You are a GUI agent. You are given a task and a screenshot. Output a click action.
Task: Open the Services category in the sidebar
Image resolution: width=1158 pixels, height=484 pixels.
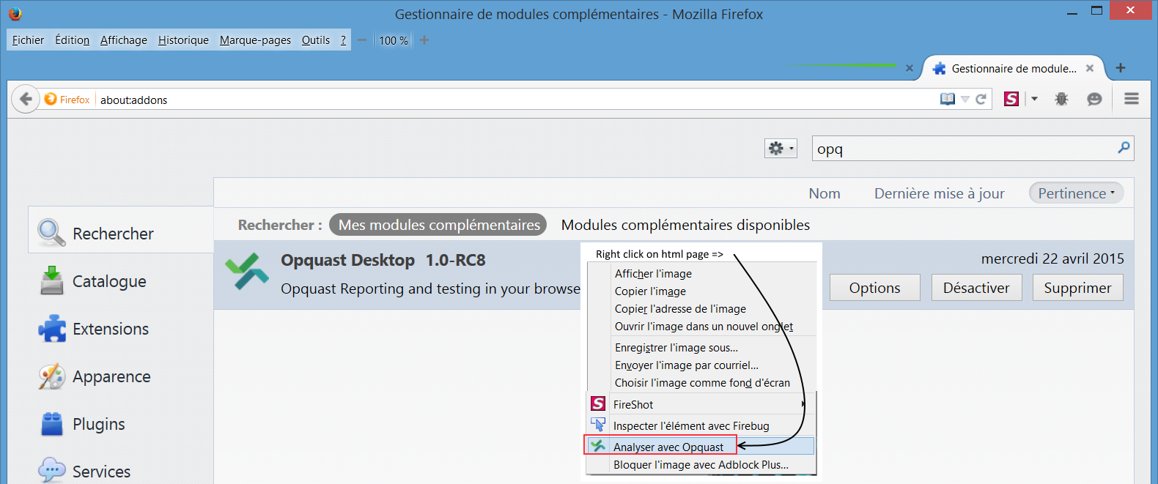121,472
